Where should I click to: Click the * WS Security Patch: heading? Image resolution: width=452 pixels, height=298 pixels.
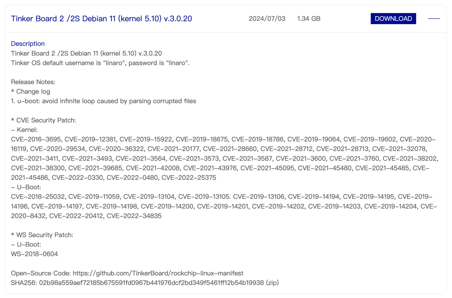tap(42, 235)
